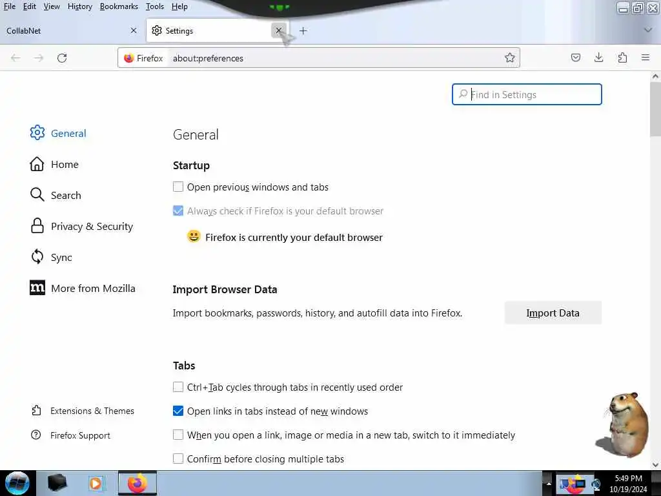Click the hamster desktop mascot
Screen dimensions: 661x496
coord(623,425)
